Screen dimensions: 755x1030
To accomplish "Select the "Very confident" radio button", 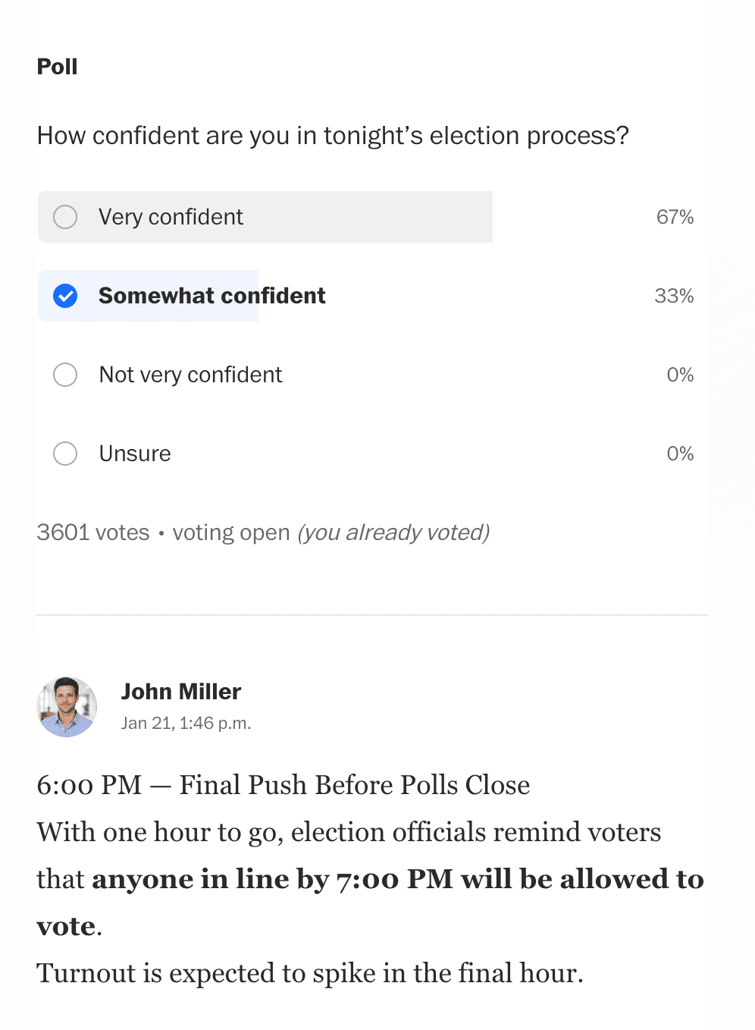I will pos(65,217).
